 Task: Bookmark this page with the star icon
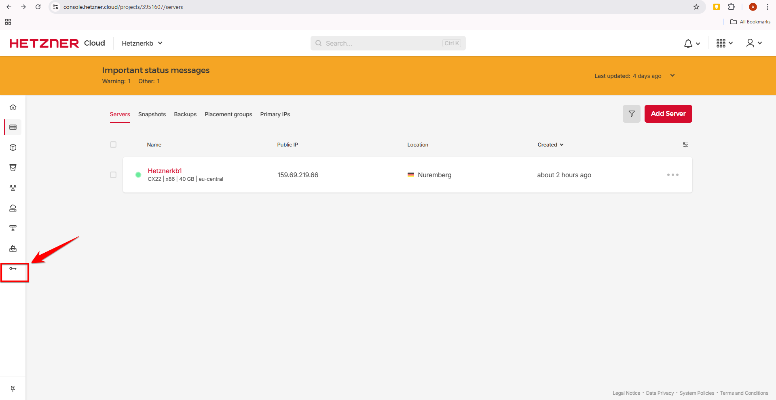pos(696,7)
